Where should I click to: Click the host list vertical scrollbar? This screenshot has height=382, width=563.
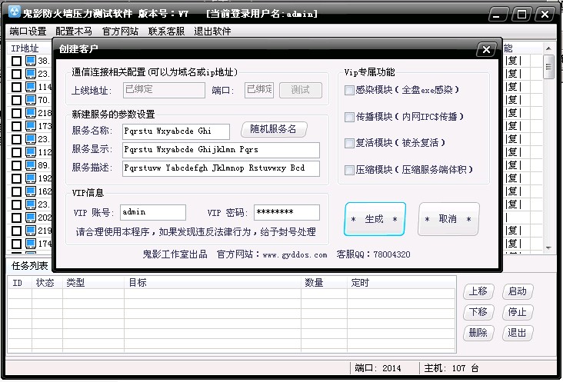pyautogui.click(x=548, y=154)
